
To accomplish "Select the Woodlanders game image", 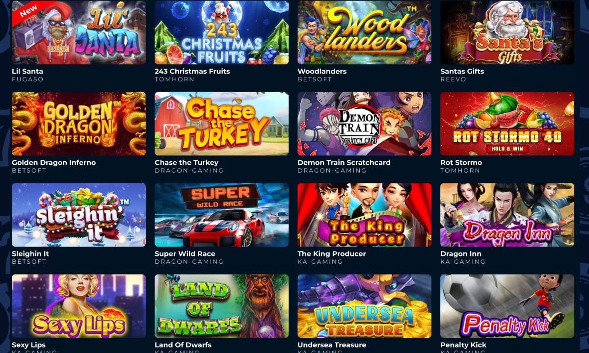I will [x=364, y=32].
